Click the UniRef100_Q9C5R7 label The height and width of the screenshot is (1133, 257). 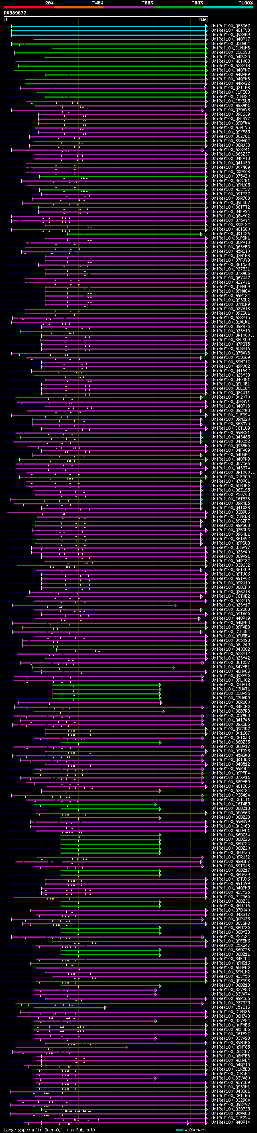(230, 728)
